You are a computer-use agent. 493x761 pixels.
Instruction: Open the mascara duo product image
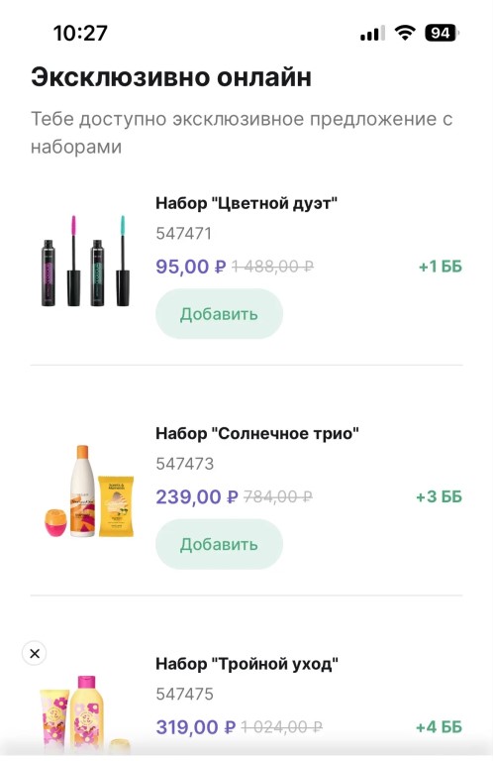(x=86, y=261)
